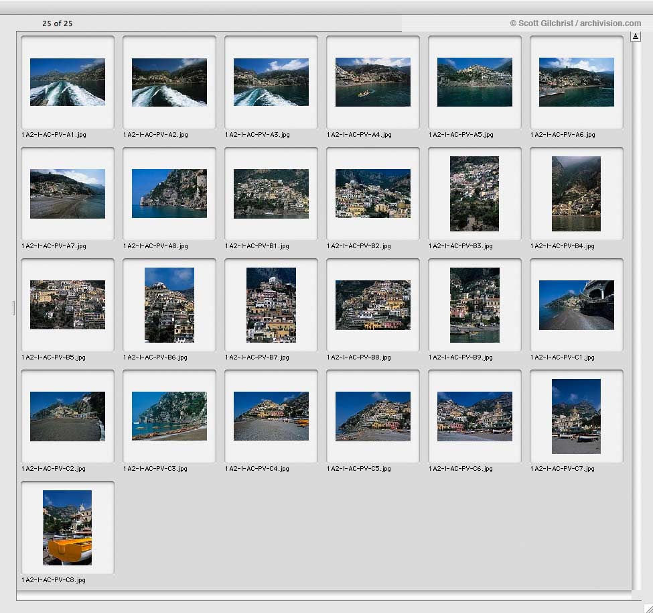Select the orange boat thumbnail for PV-C8.jpg
653x613 pixels.
click(x=67, y=528)
